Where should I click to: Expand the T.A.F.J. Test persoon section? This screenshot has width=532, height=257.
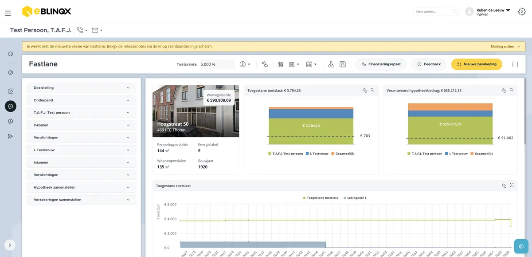82,113
